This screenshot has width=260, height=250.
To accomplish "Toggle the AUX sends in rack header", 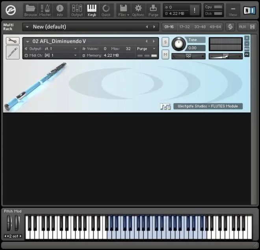I will coord(242,27).
